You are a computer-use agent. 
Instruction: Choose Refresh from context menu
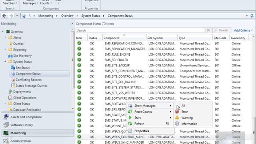(150, 124)
